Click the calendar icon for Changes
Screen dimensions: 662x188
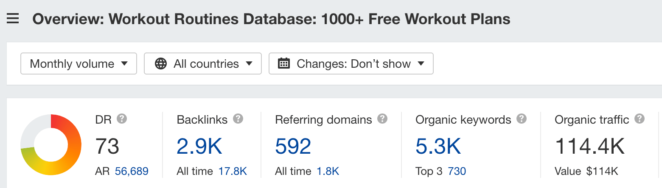283,64
